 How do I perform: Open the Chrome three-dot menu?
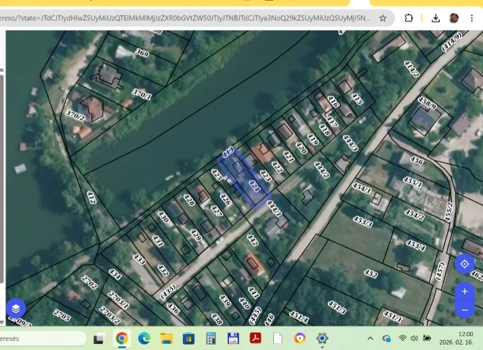[x=472, y=18]
